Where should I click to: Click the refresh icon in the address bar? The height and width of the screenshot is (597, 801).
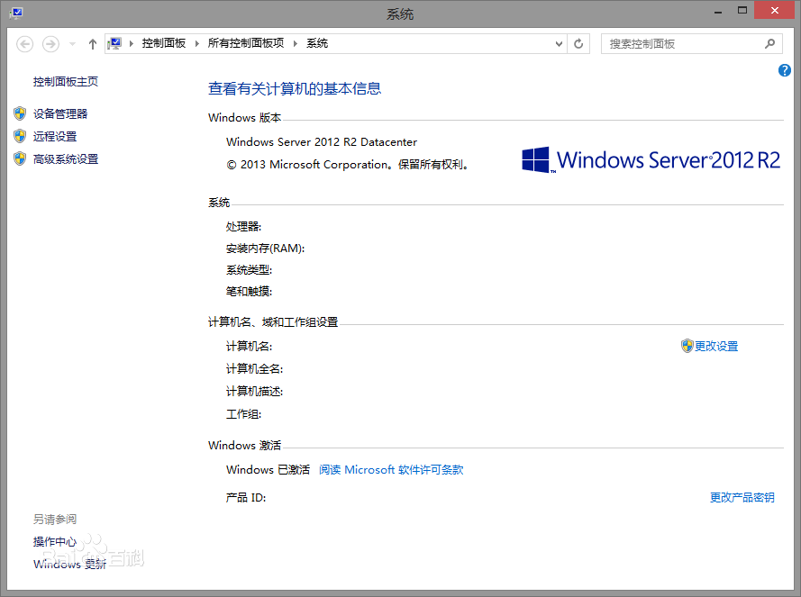click(x=578, y=43)
